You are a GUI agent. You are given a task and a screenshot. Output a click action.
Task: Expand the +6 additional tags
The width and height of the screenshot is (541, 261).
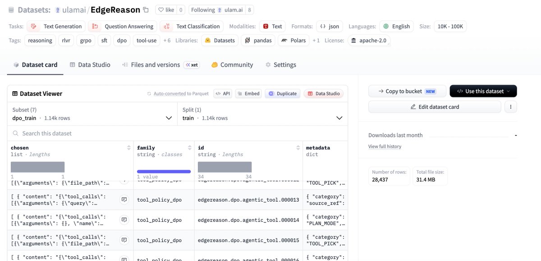coord(167,40)
